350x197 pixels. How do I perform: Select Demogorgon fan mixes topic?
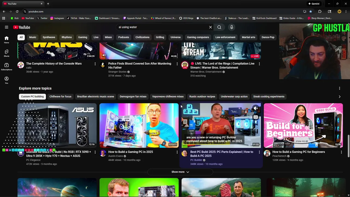tap(133, 97)
